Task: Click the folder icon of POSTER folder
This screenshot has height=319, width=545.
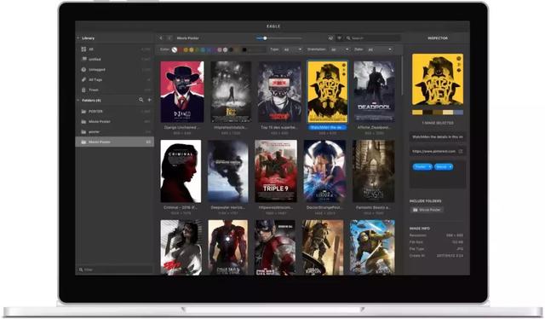Action: pyautogui.click(x=83, y=112)
